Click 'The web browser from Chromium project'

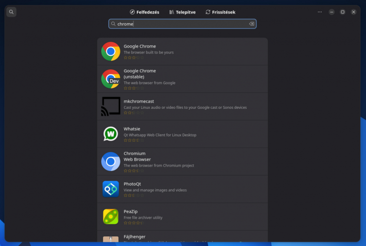[x=159, y=166]
